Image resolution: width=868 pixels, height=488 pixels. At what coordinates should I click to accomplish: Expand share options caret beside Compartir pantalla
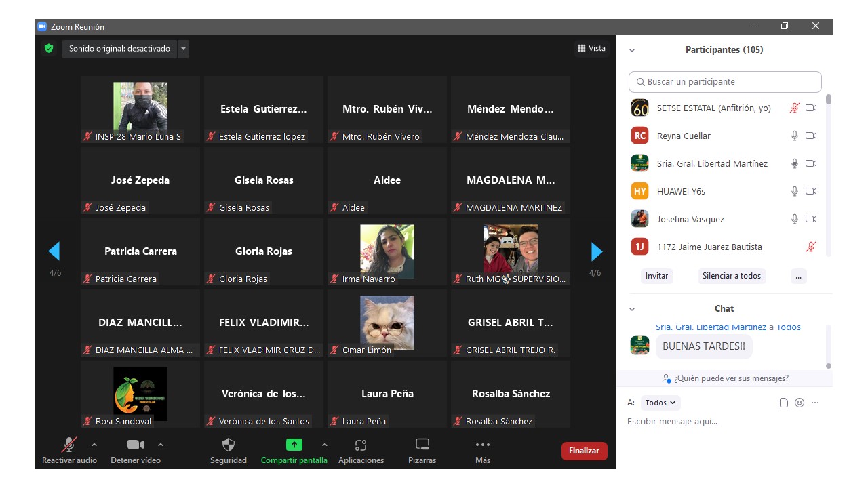(x=324, y=445)
